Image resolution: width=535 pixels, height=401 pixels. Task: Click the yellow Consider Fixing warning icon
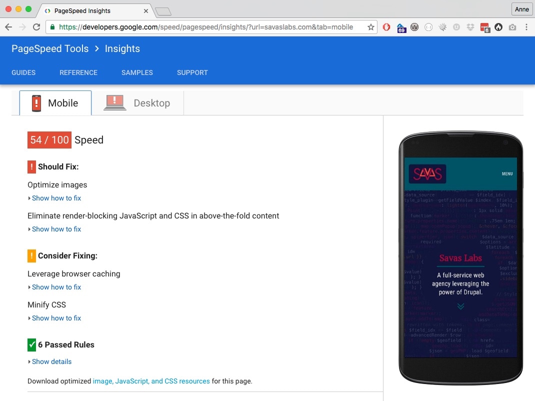(x=30, y=255)
